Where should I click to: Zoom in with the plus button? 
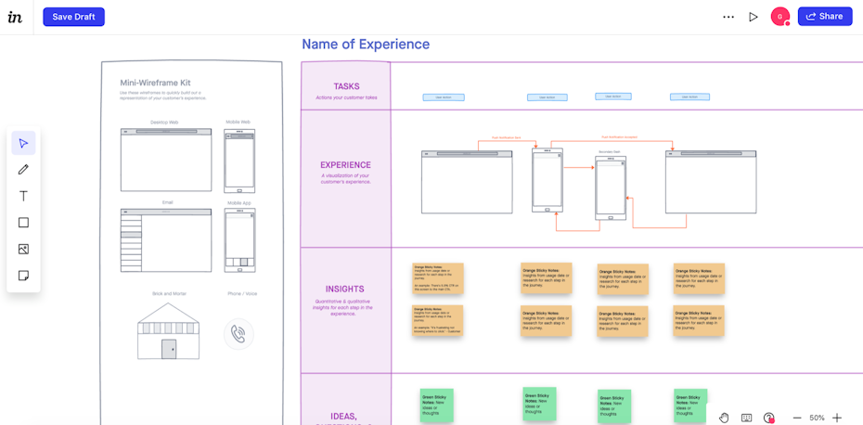click(837, 418)
